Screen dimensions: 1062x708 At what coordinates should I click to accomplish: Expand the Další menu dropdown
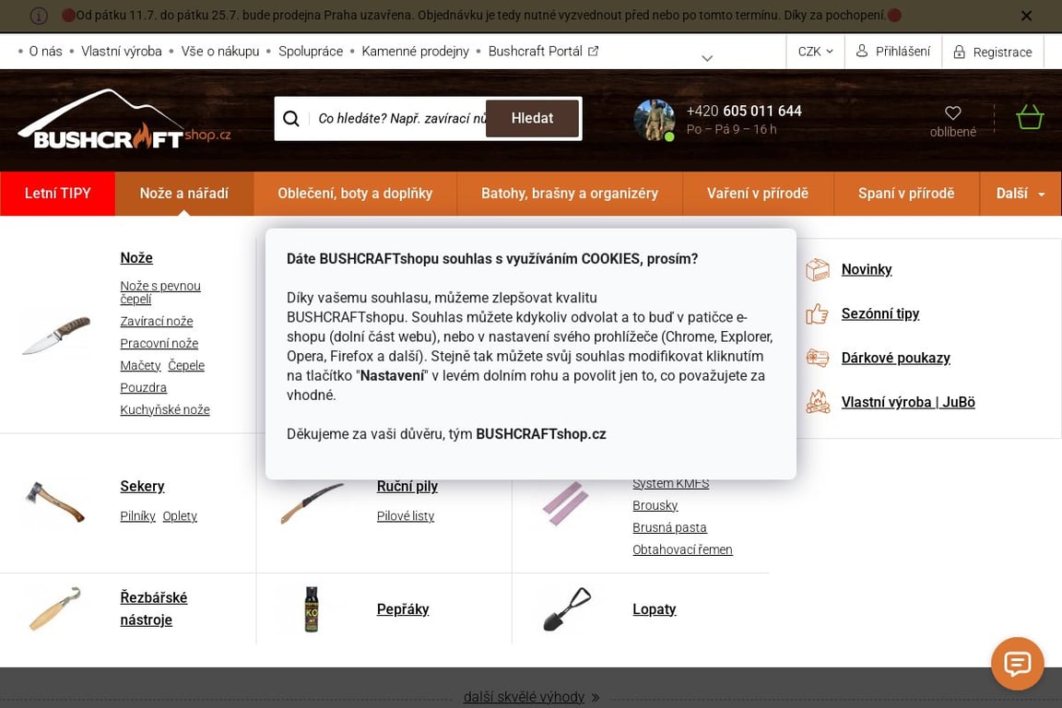coord(1020,194)
